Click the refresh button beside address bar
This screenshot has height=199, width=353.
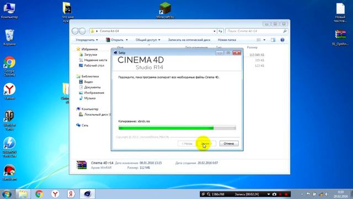(221, 31)
